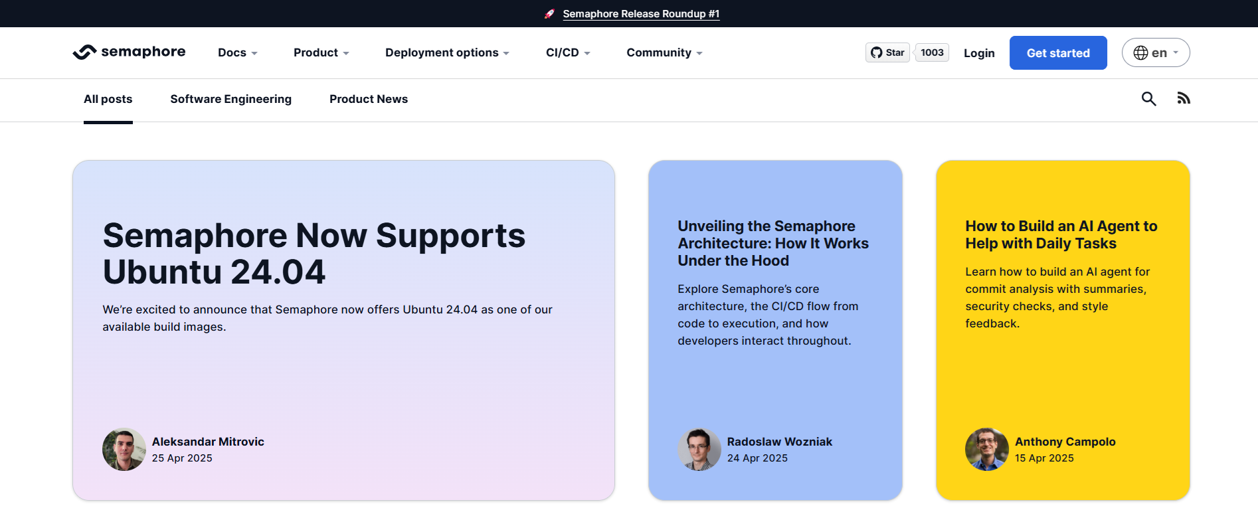Click Aleksandar Mitrovic's avatar photo

(x=124, y=450)
